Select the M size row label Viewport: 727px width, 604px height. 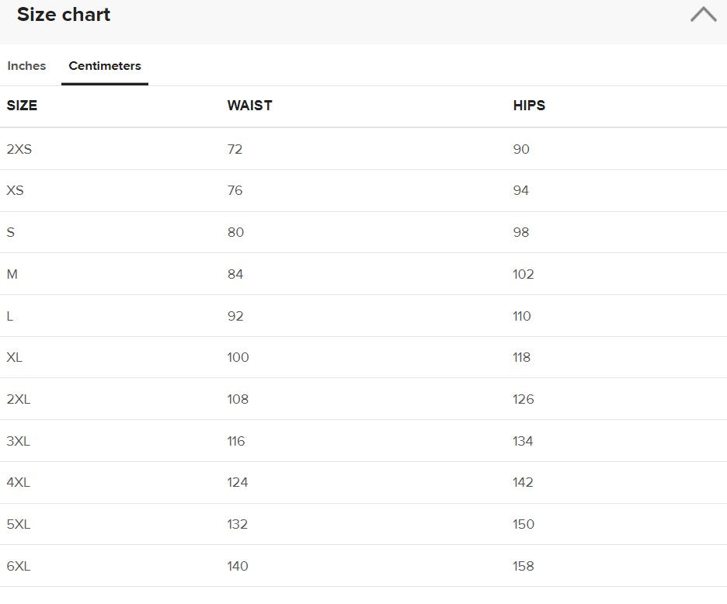(12, 274)
